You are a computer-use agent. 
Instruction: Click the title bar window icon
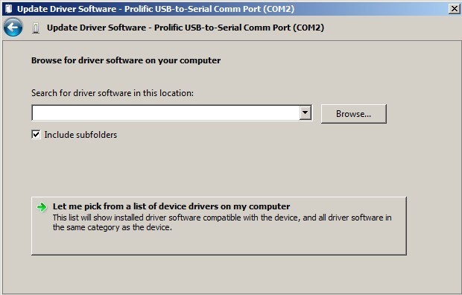[8, 9]
